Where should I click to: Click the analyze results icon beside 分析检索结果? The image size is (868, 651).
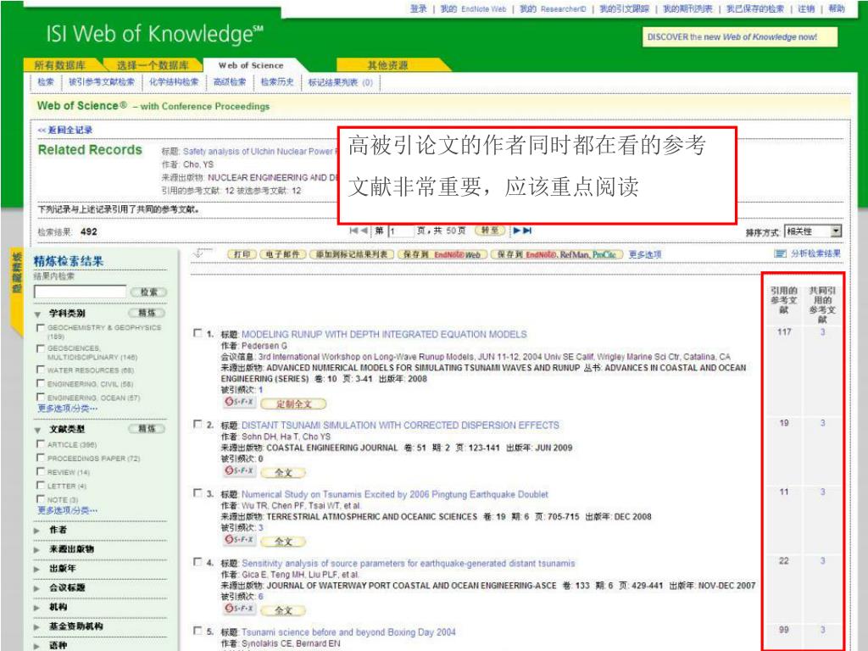click(x=780, y=253)
